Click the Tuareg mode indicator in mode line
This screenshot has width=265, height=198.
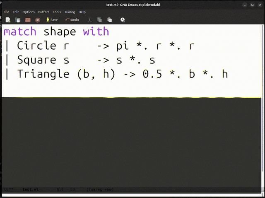[100, 190]
